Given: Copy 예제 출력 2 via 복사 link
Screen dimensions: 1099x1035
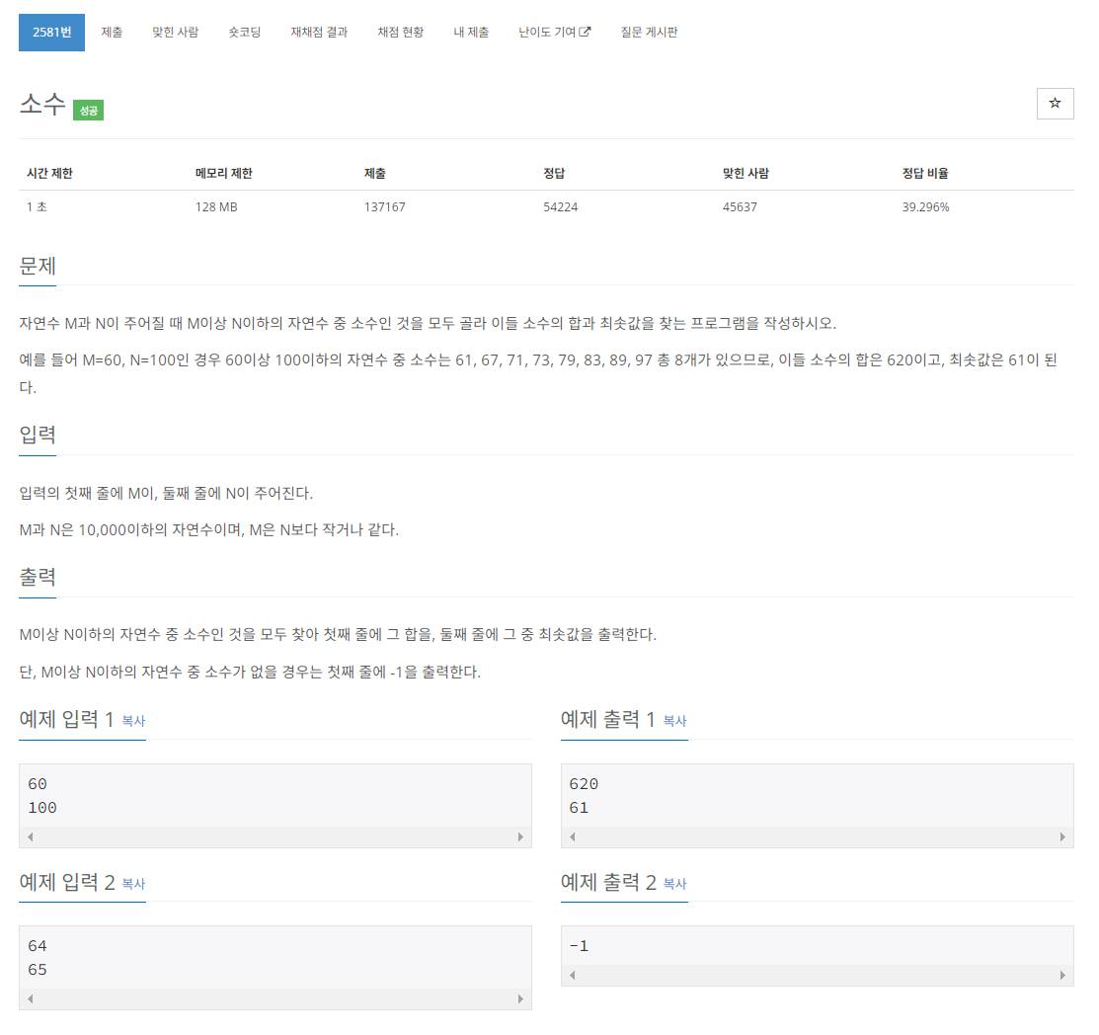Looking at the screenshot, I should (x=675, y=884).
